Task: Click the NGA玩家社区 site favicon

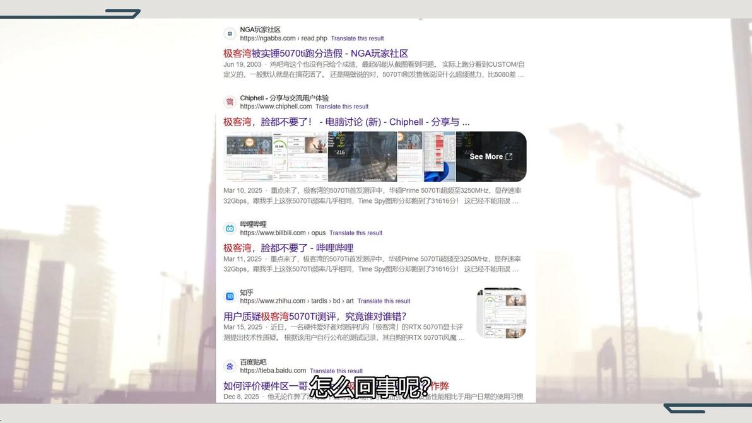Action: [x=230, y=33]
